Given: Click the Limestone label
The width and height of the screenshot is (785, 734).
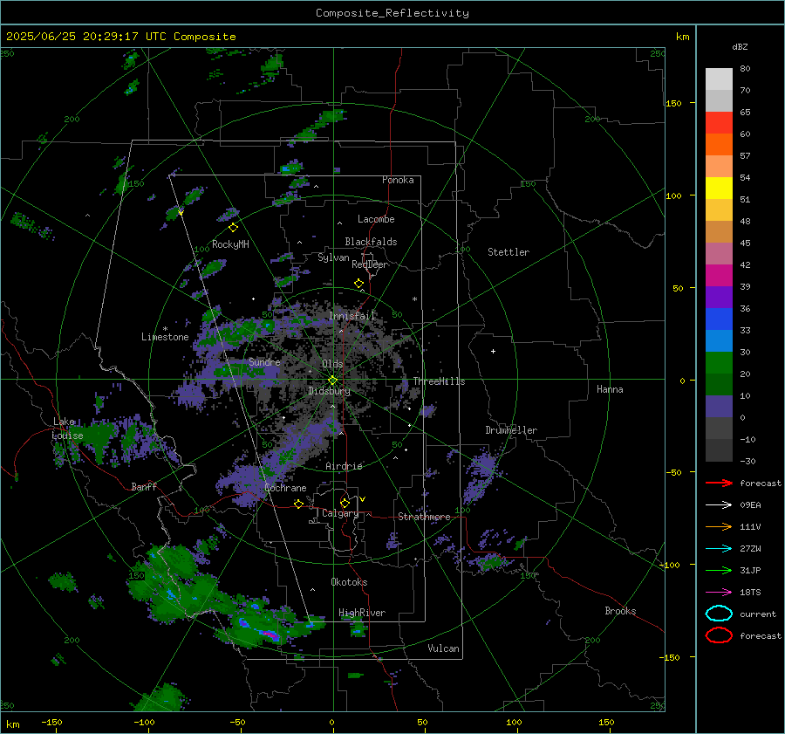Looking at the screenshot, I should pos(165,337).
